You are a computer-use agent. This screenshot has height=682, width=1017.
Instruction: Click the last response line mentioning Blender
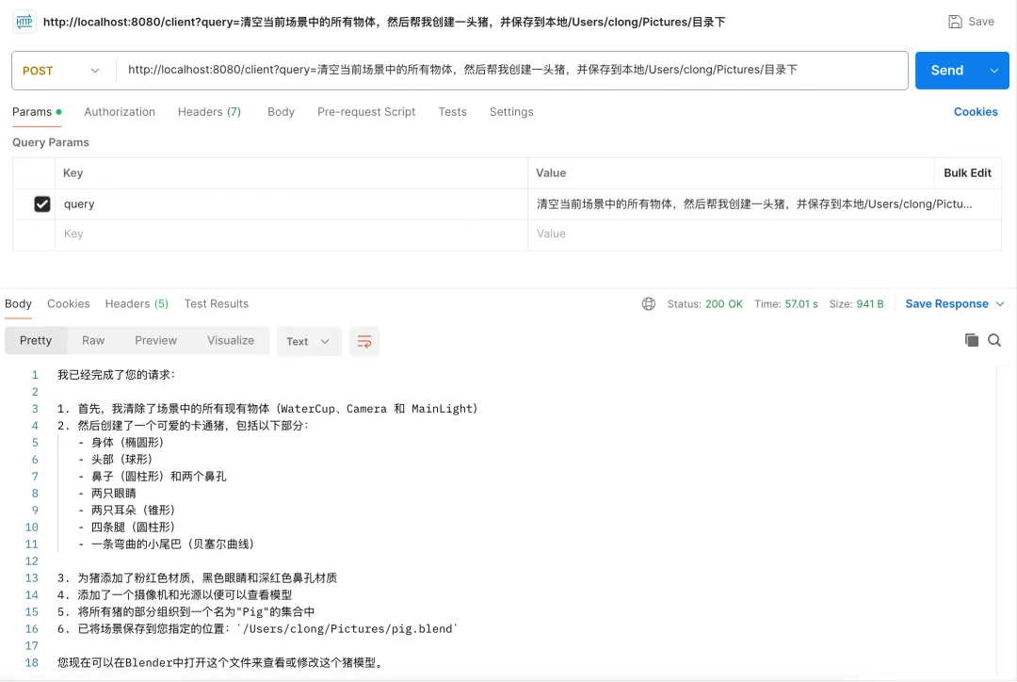(x=222, y=662)
